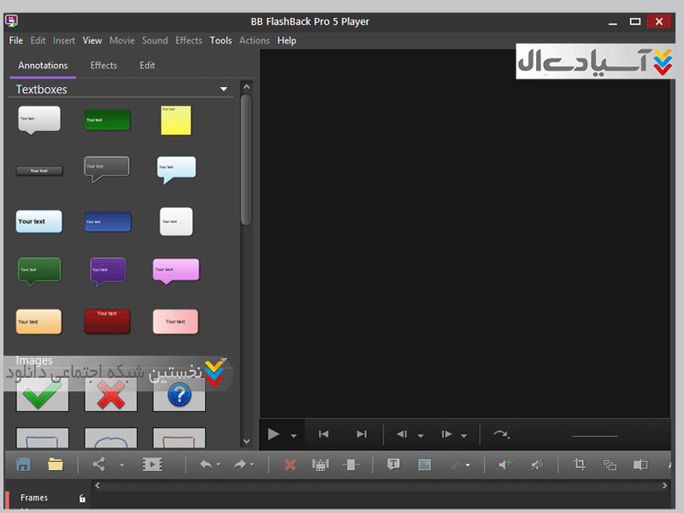Click the Add sound speaker icon

[x=504, y=464]
